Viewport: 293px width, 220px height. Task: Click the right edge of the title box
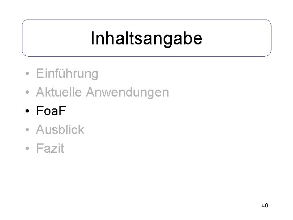coord(271,38)
